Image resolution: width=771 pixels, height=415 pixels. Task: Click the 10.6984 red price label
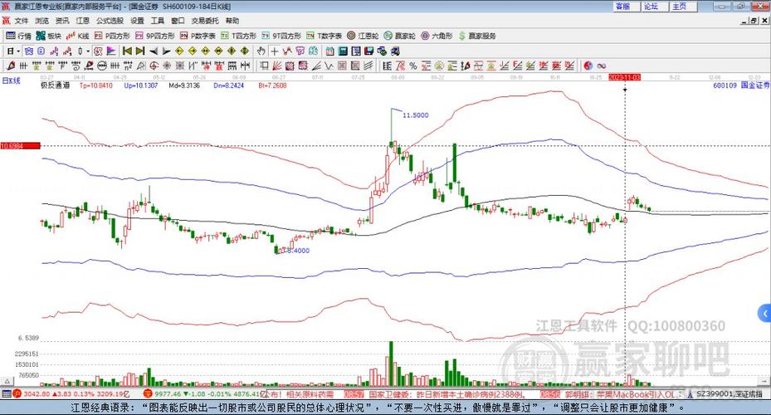point(20,146)
